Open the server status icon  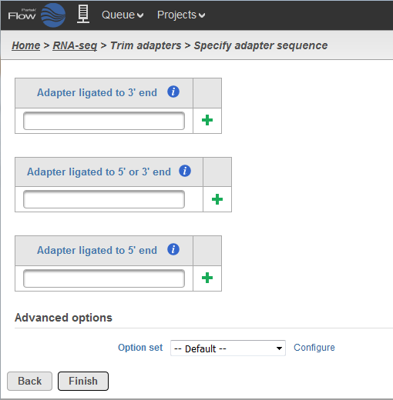coord(83,15)
